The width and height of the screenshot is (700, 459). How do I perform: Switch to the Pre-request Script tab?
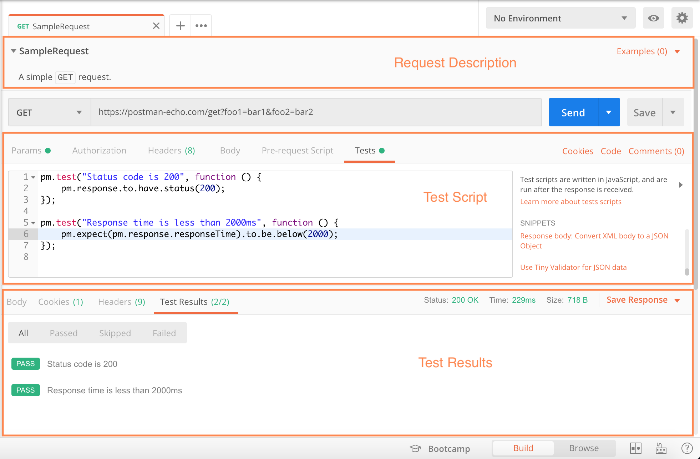pyautogui.click(x=298, y=151)
